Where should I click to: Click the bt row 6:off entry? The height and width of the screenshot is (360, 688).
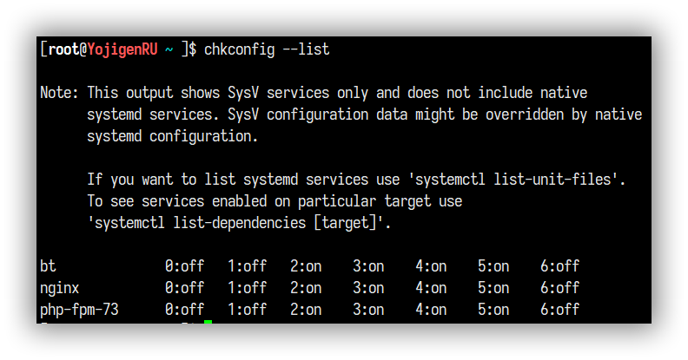[559, 265]
